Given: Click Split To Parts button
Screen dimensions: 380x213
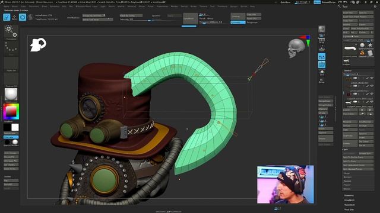Looking at the screenshot, I should pos(358,162).
